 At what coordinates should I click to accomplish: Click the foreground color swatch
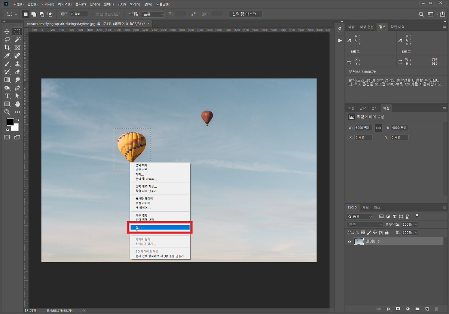tap(10, 122)
